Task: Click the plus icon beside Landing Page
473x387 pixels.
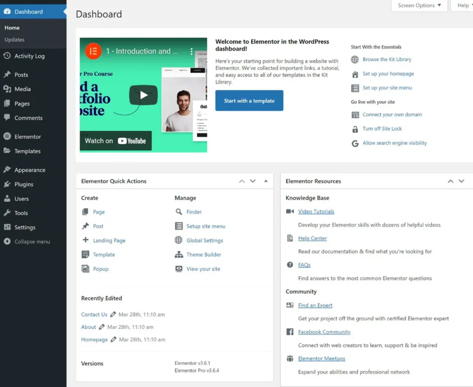Action: click(85, 240)
